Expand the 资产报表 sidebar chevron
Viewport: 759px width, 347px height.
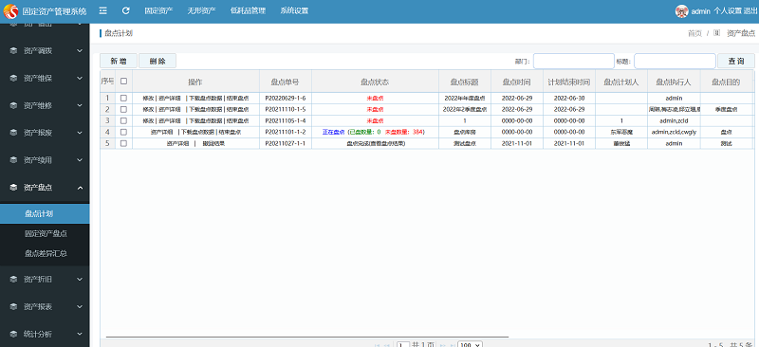[80, 307]
